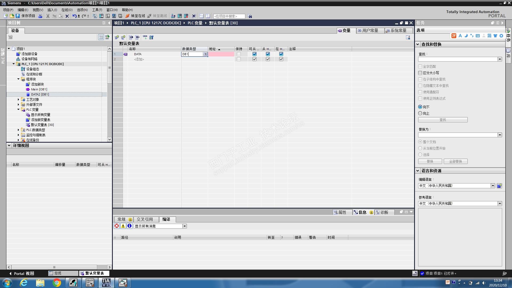Click the Delete X icon in toolbar
This screenshot has height=288, width=512.
[67, 16]
